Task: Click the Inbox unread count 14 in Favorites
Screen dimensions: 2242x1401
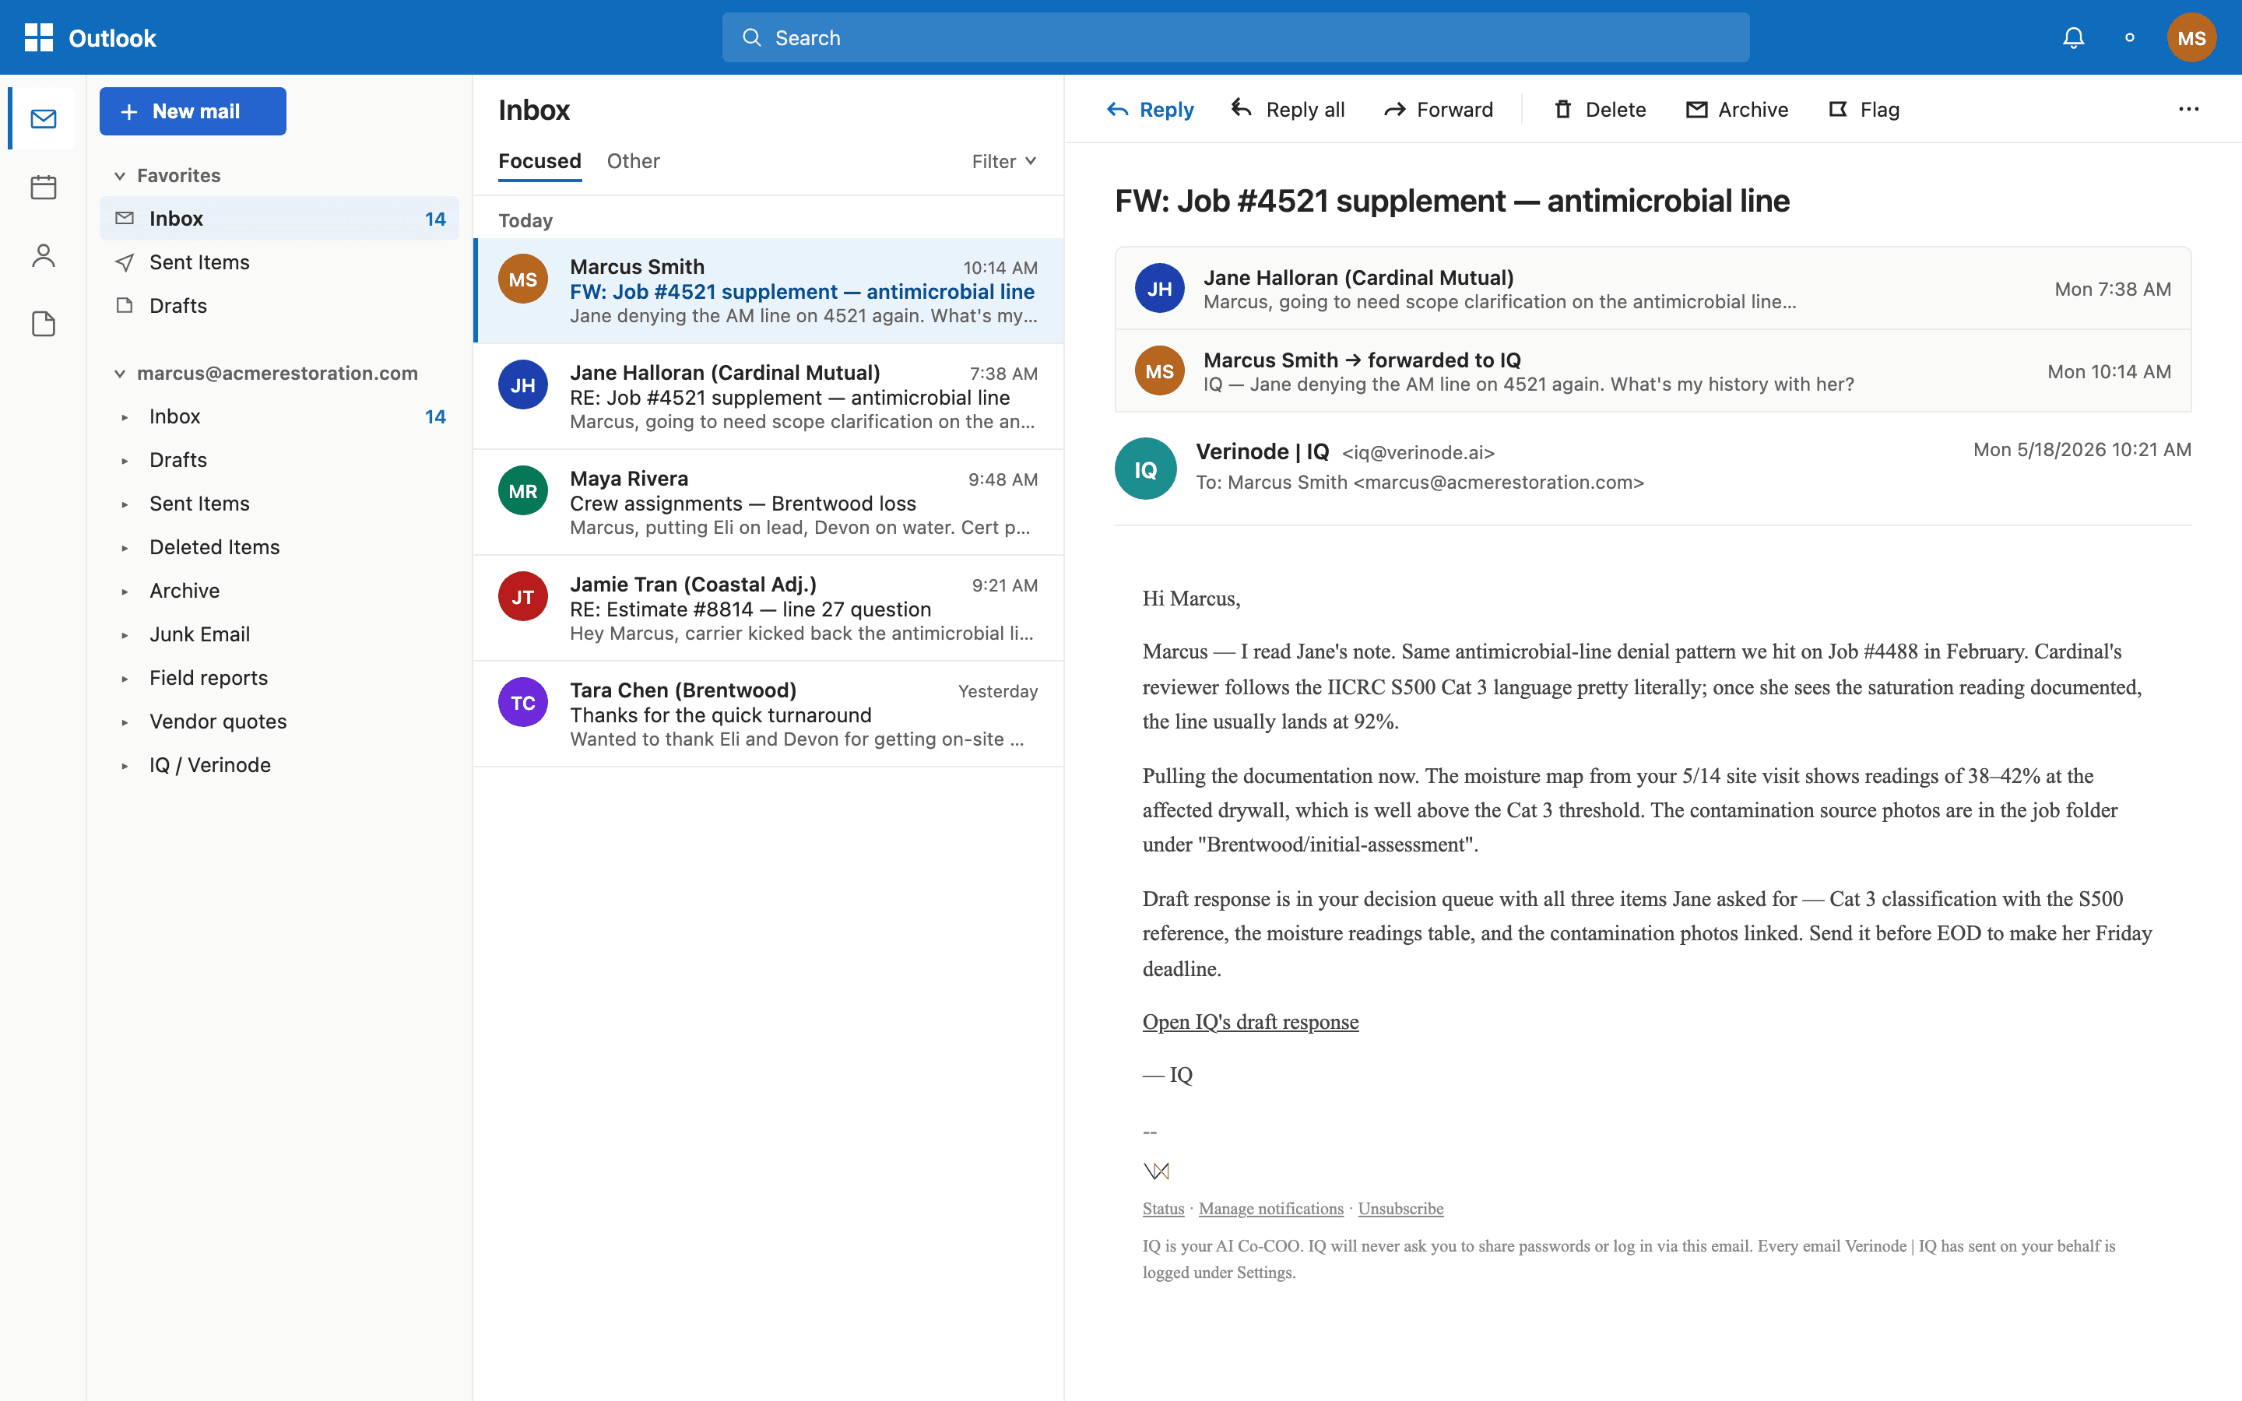Action: click(435, 219)
